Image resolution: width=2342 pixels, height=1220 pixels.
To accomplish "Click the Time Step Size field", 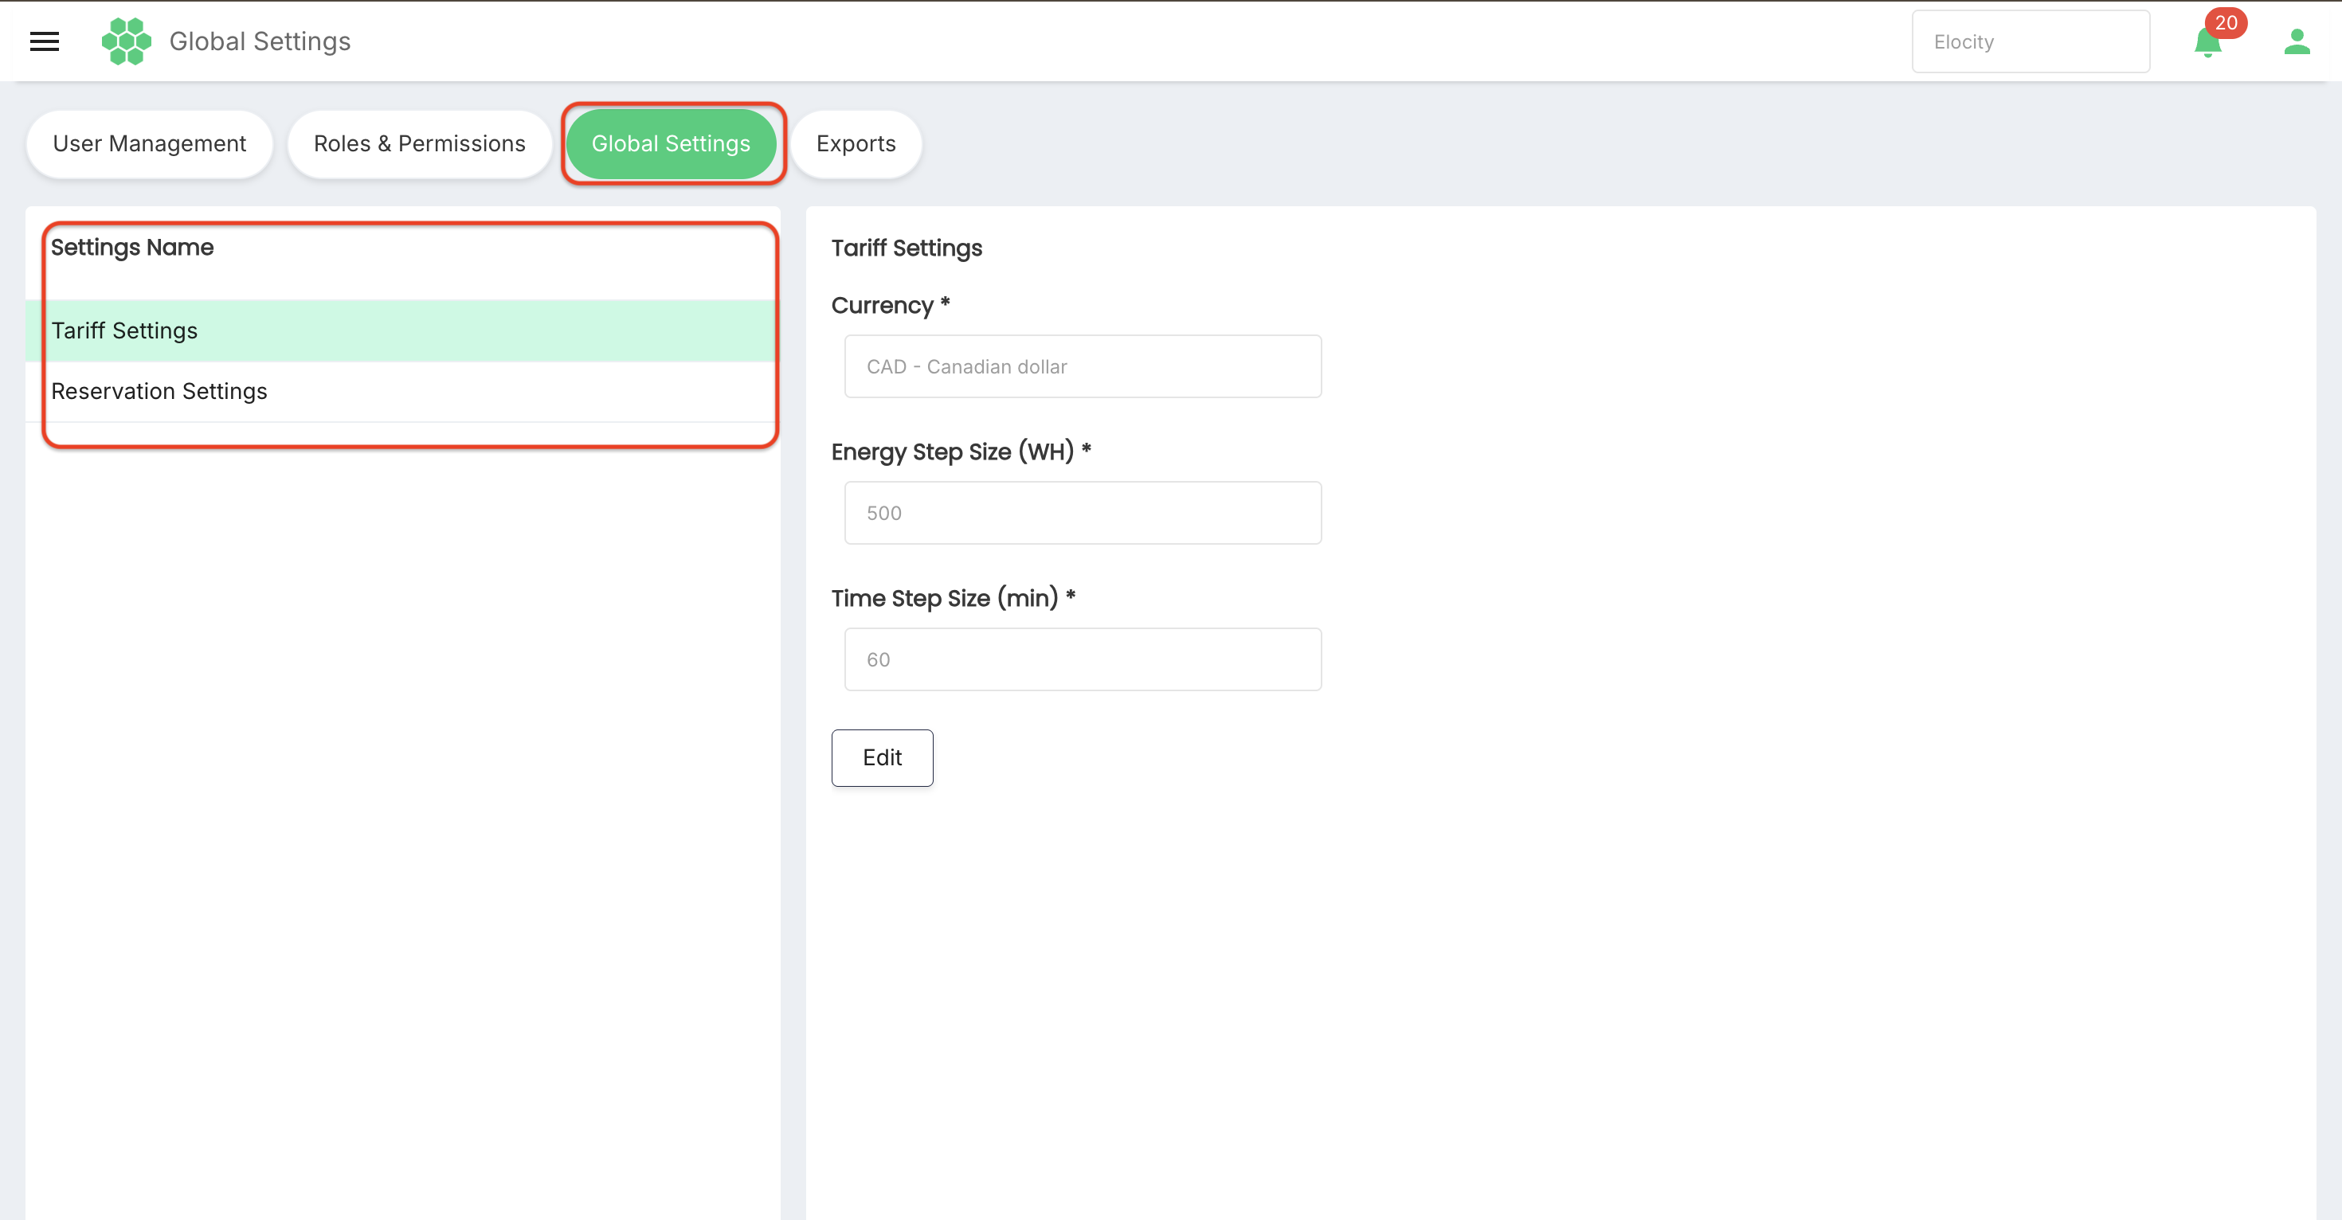I will point(1082,659).
